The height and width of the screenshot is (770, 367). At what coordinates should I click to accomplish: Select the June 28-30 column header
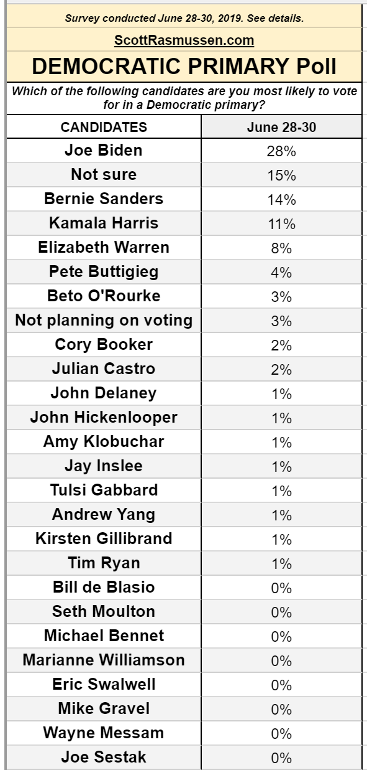coord(281,127)
